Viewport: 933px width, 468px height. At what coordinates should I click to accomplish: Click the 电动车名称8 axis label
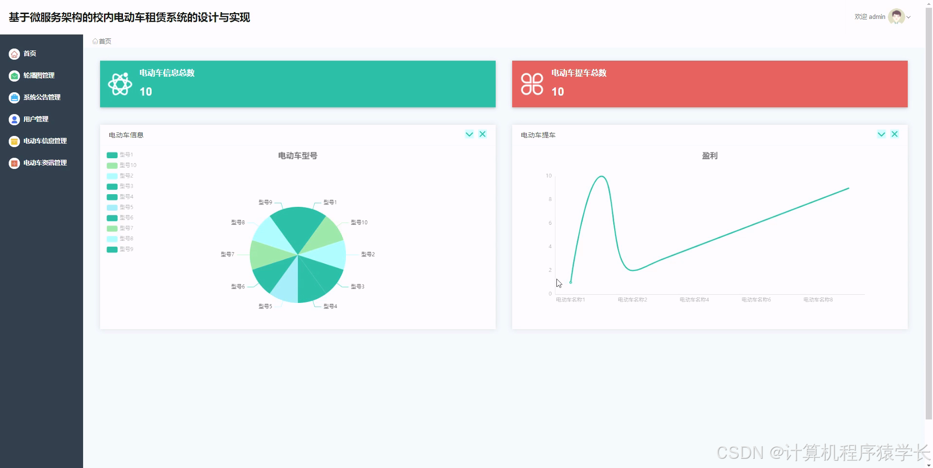(x=818, y=300)
